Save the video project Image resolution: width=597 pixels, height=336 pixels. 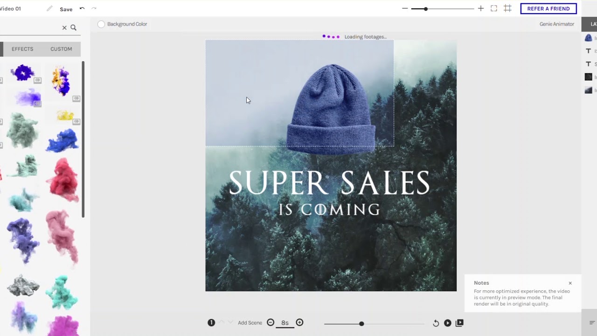click(66, 9)
